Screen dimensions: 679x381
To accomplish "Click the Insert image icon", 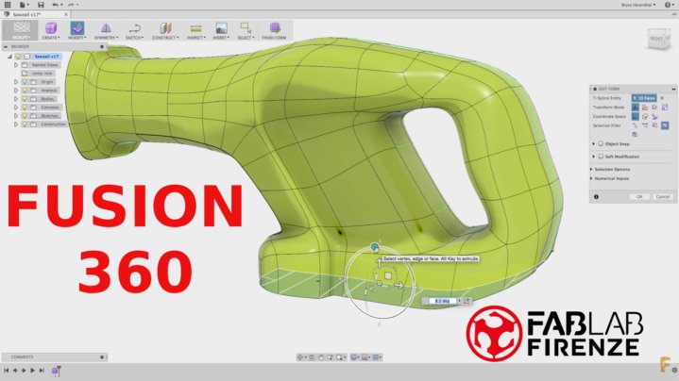I will [x=221, y=28].
